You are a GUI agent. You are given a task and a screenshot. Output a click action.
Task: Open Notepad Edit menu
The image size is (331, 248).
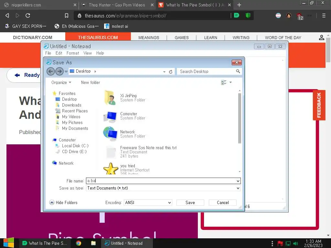[59, 53]
